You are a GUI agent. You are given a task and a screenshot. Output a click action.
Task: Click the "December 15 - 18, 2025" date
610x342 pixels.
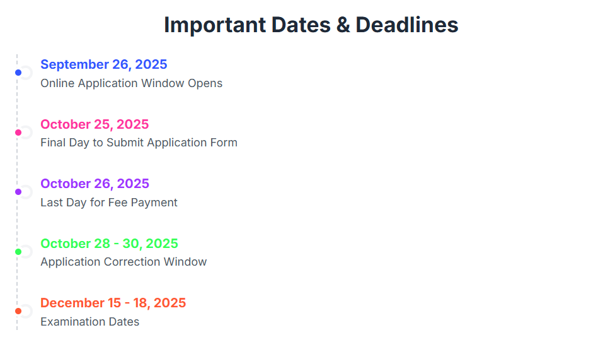113,303
